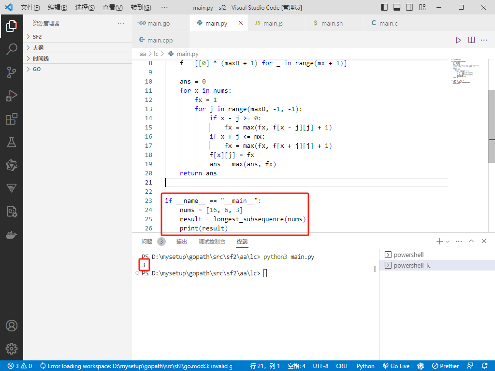Switch to the main.js tab

pos(277,23)
